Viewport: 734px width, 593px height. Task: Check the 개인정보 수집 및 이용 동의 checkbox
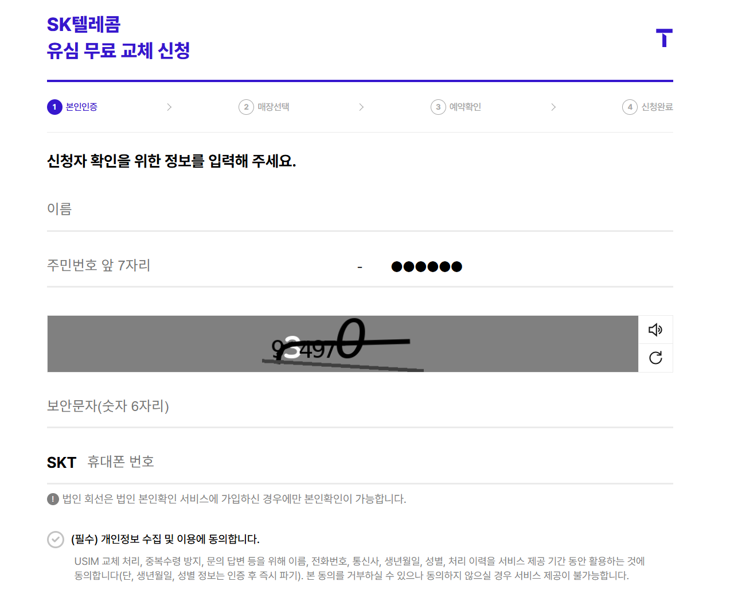click(55, 539)
